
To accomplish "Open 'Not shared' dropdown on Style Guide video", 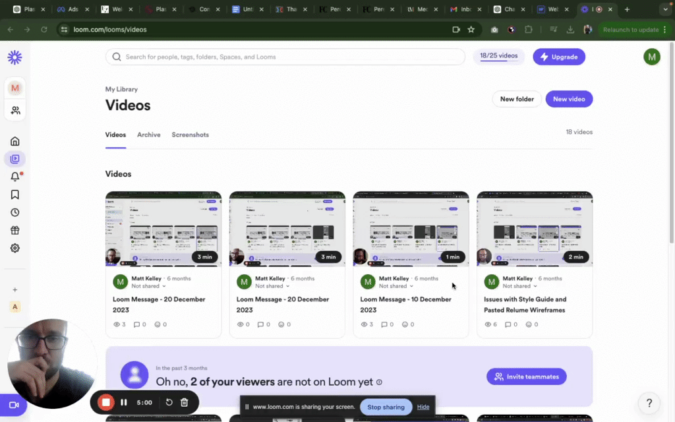I will (x=520, y=286).
